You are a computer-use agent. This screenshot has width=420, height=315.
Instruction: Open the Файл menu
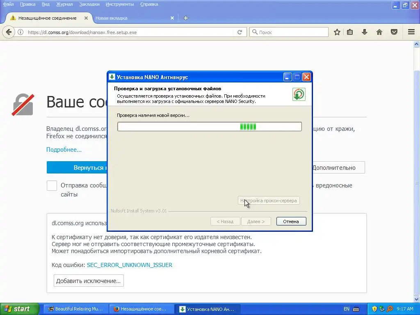tap(8, 4)
